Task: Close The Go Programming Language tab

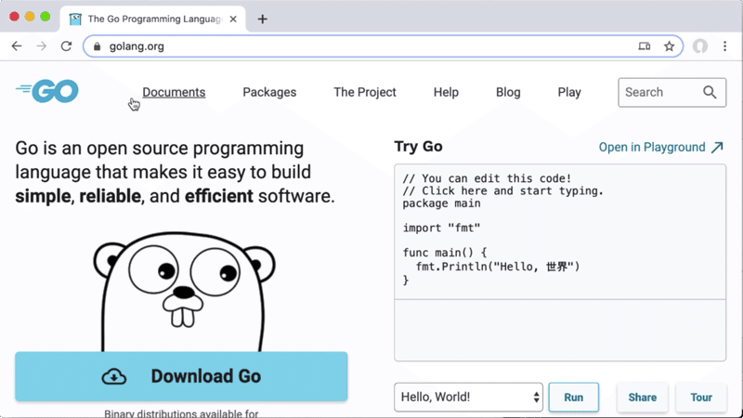Action: pos(233,19)
